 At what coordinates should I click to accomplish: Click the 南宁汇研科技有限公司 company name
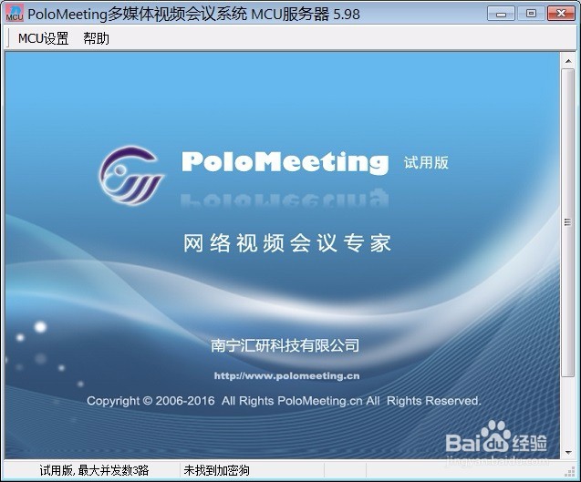click(x=285, y=345)
